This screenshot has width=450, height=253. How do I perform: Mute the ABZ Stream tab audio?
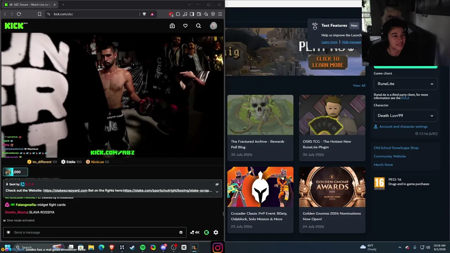tap(10, 5)
